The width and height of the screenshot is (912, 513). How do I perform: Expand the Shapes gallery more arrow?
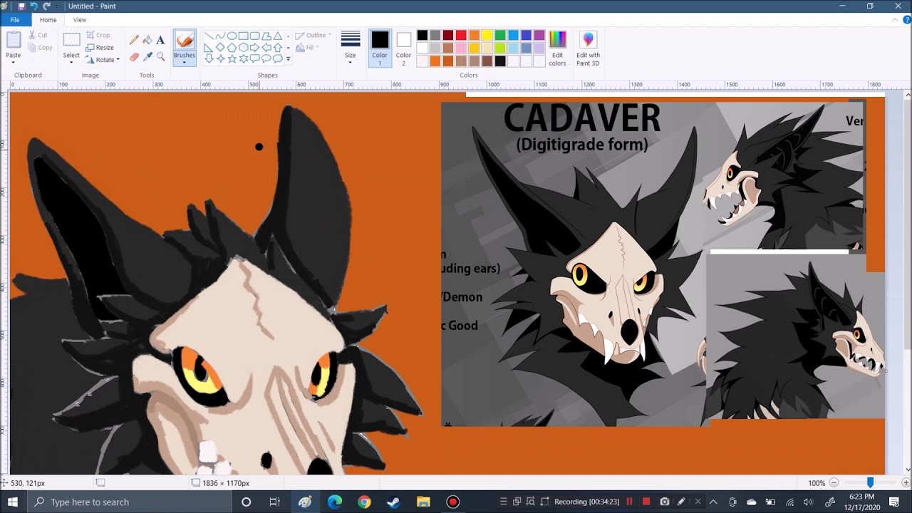pyautogui.click(x=288, y=59)
